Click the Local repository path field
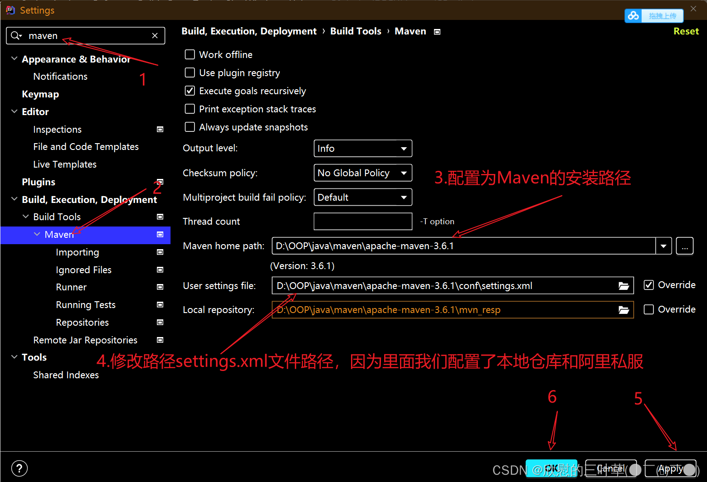 [x=453, y=310]
